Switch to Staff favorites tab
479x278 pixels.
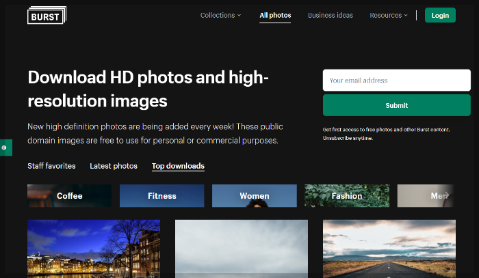(x=51, y=166)
